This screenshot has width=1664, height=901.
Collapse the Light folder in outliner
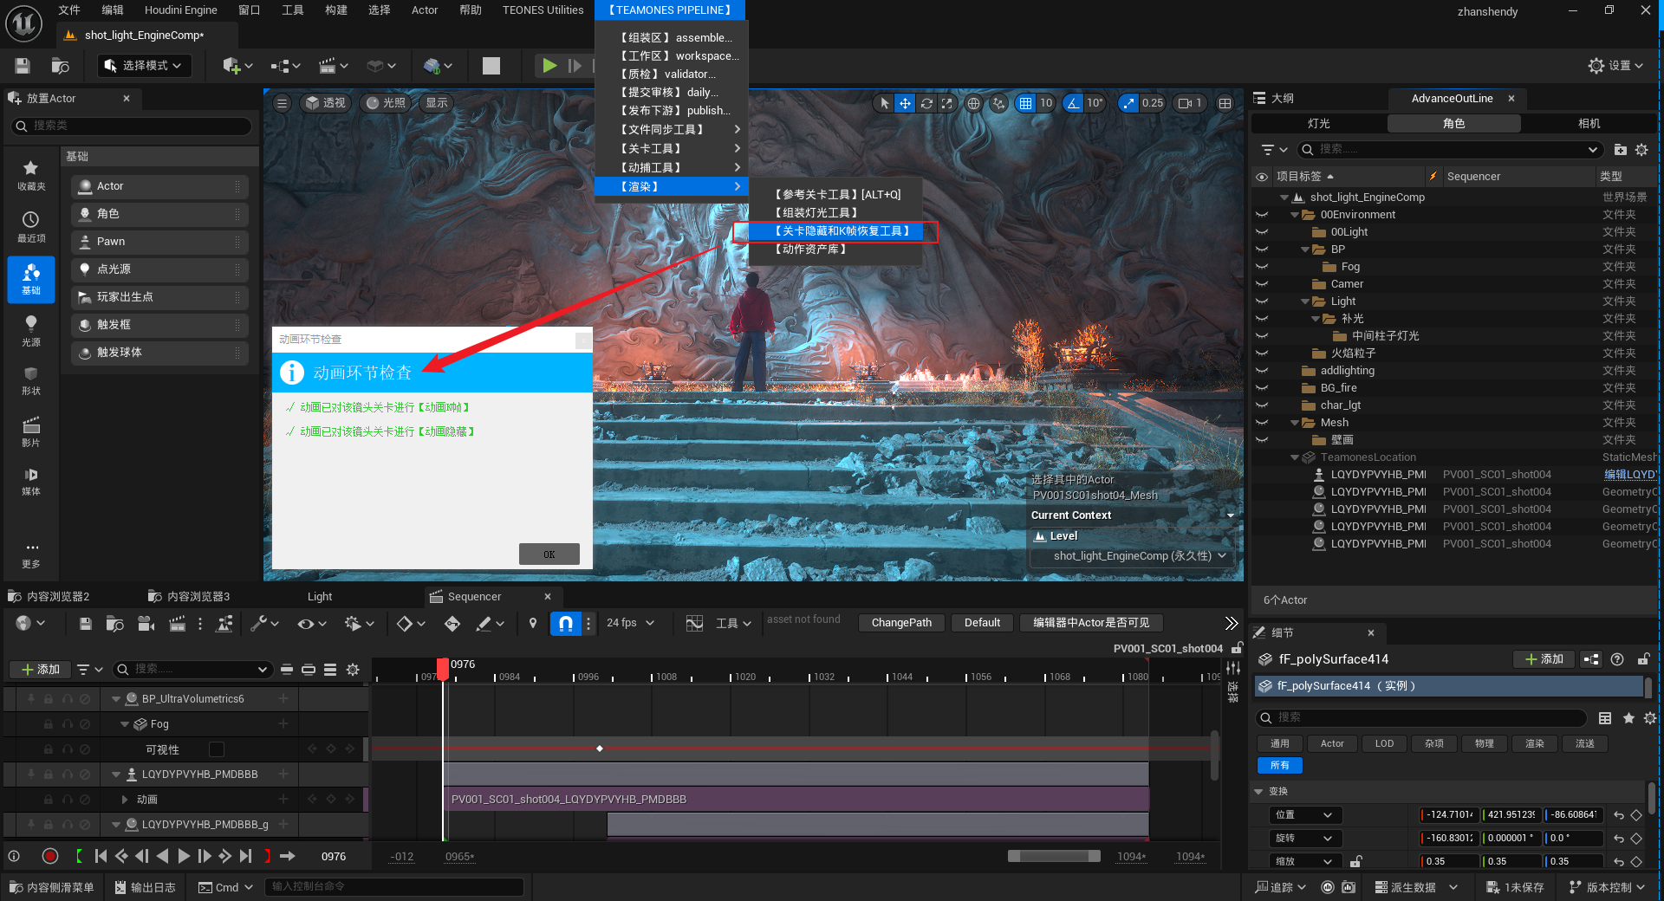(1305, 301)
